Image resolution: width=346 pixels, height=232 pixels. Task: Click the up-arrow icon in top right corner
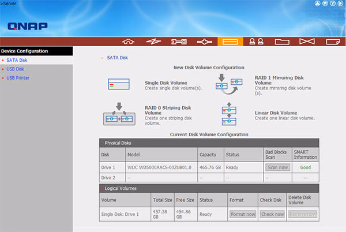click(x=317, y=3)
